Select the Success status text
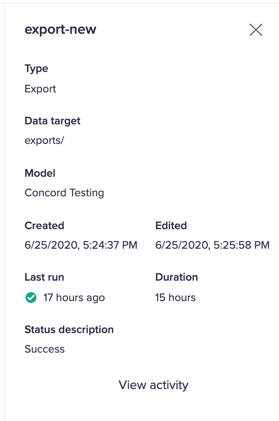279x421 pixels. pos(44,349)
